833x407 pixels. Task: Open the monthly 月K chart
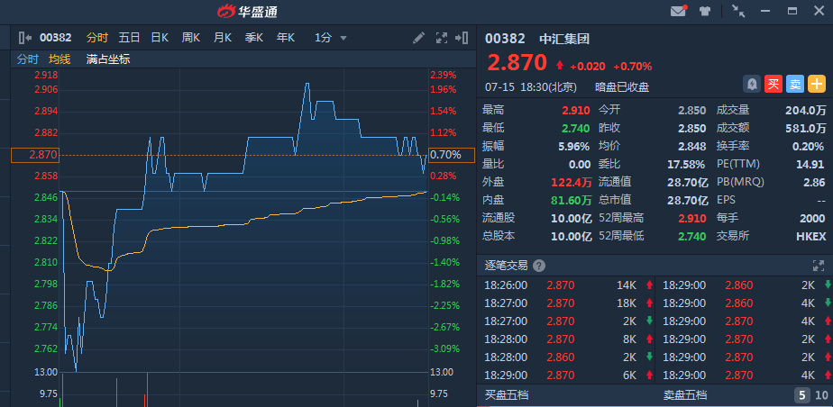click(223, 38)
